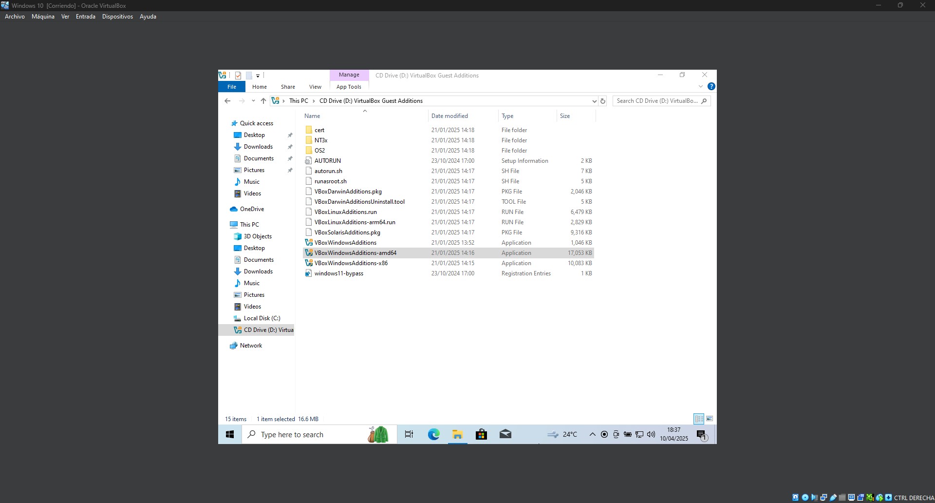
Task: Click the VBoxWindowsAdditions-amd64 application icon
Action: (308, 253)
